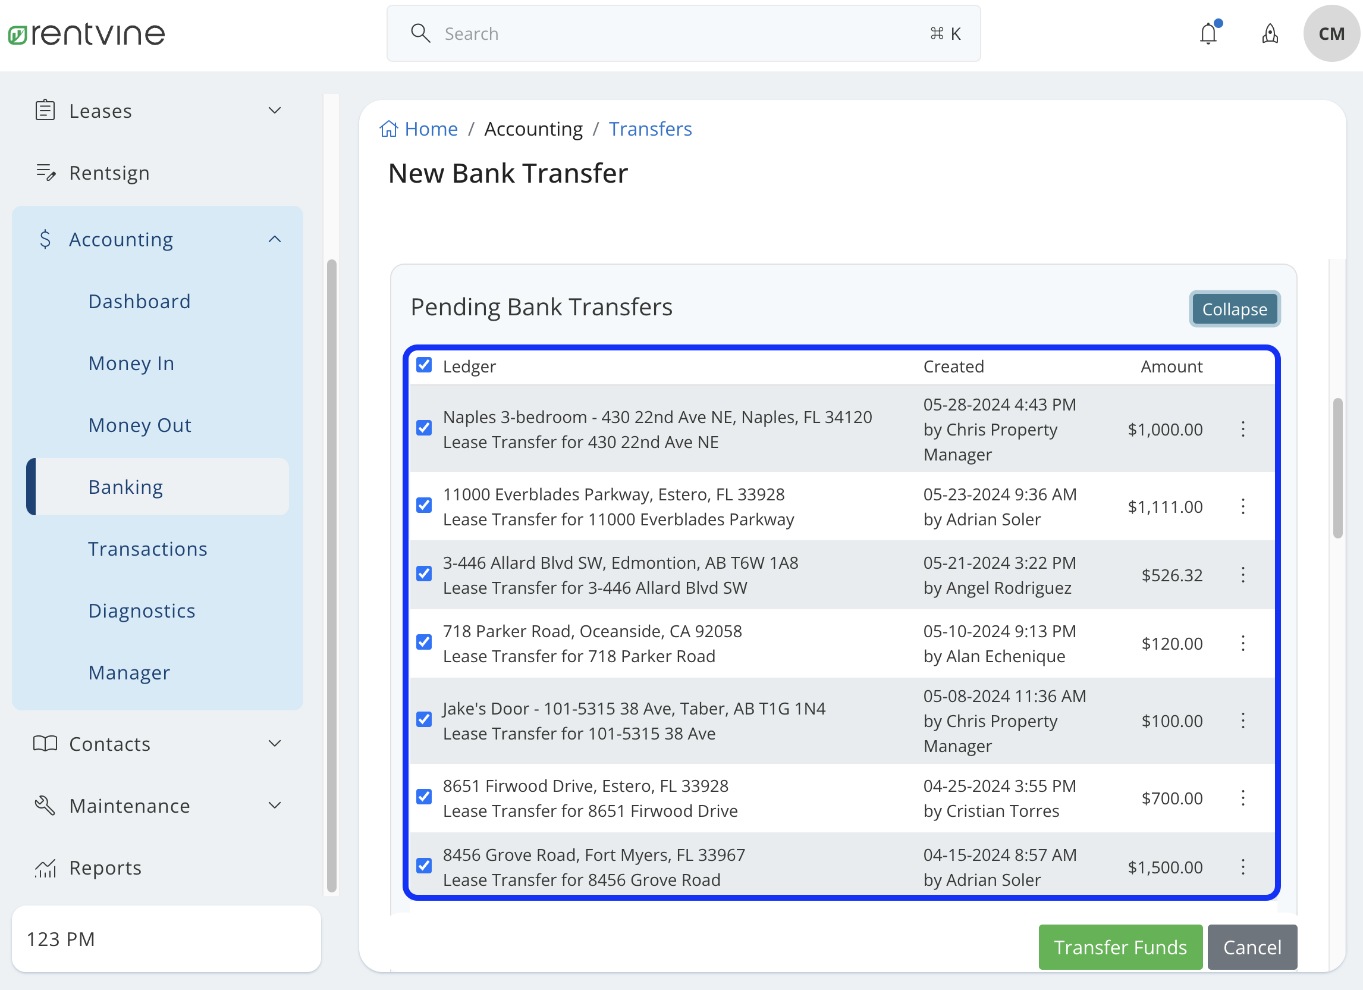This screenshot has width=1363, height=990.
Task: Open the Transfers breadcrumb link
Action: pyautogui.click(x=650, y=128)
